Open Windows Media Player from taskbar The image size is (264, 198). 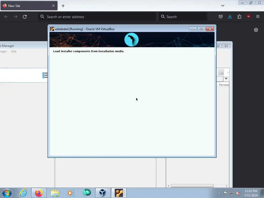pos(70,193)
